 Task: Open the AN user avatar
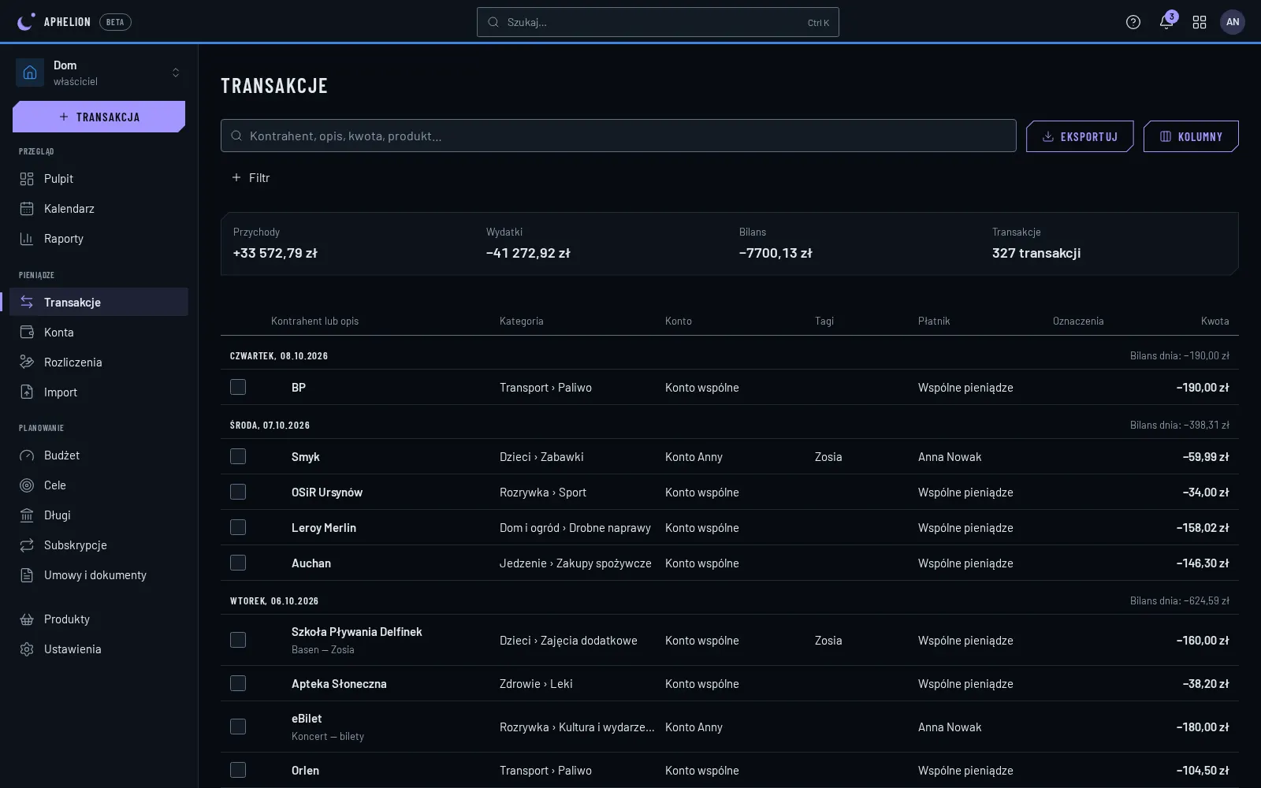[1233, 22]
